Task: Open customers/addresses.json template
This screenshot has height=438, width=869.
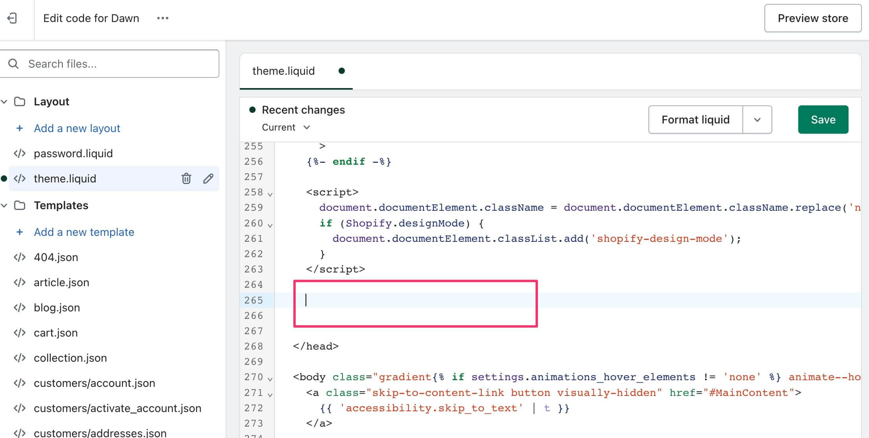Action: (100, 432)
